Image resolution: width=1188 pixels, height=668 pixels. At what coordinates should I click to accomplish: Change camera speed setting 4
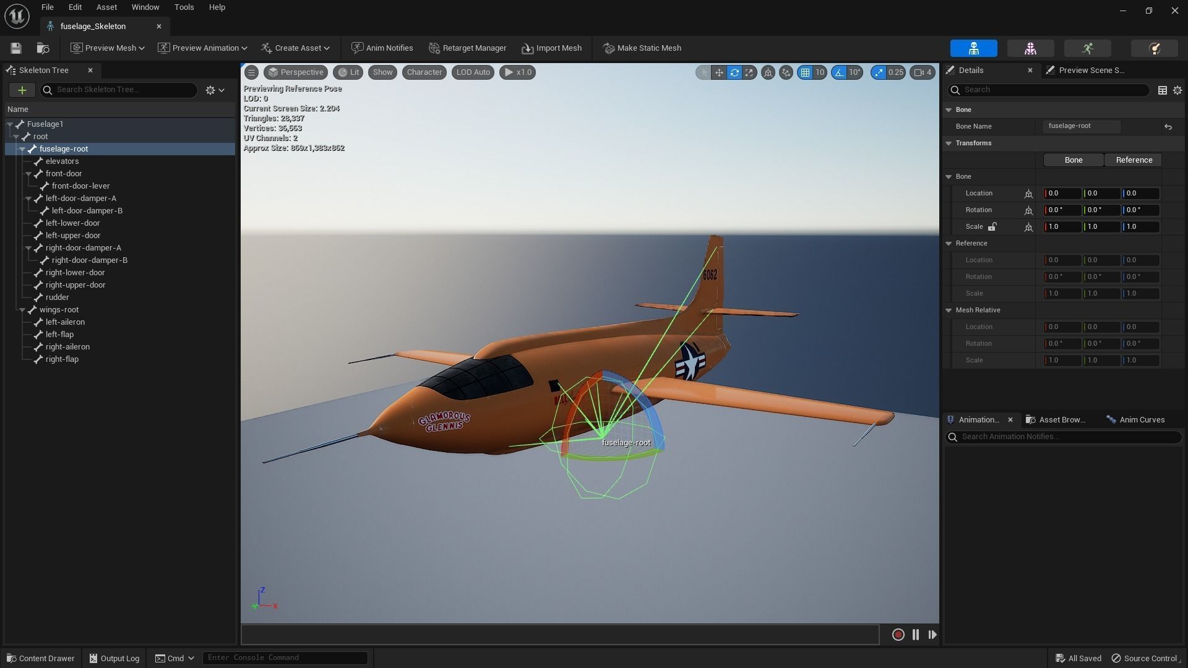point(923,72)
